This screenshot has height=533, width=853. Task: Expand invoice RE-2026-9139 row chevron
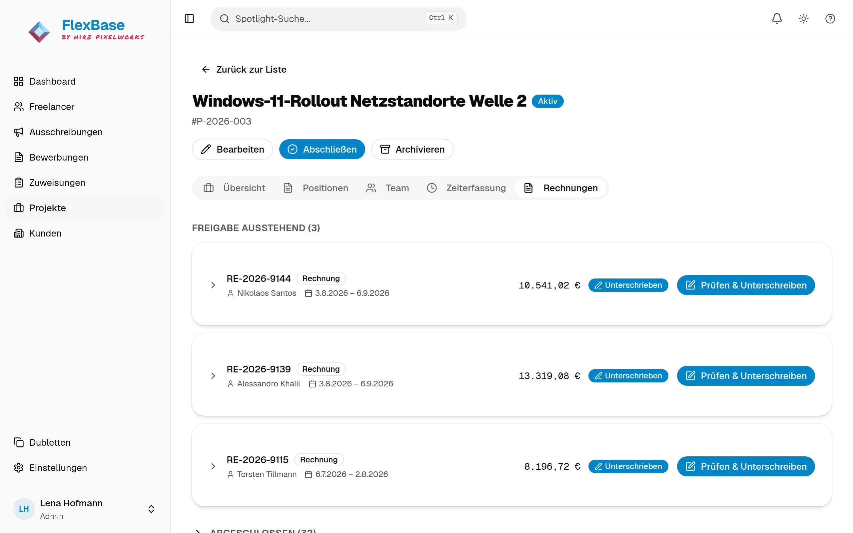coord(213,376)
